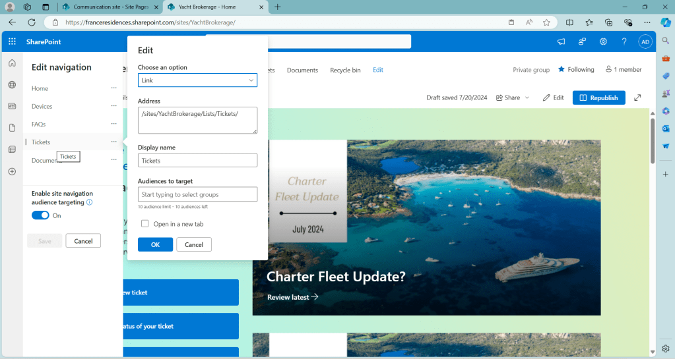This screenshot has height=359, width=675.
Task: Select Recycle bin in site navigation
Action: [x=345, y=70]
